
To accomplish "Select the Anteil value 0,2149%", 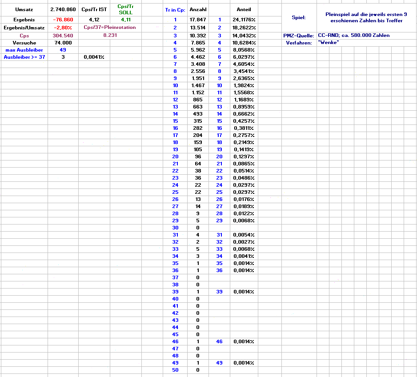I will pyautogui.click(x=244, y=143).
